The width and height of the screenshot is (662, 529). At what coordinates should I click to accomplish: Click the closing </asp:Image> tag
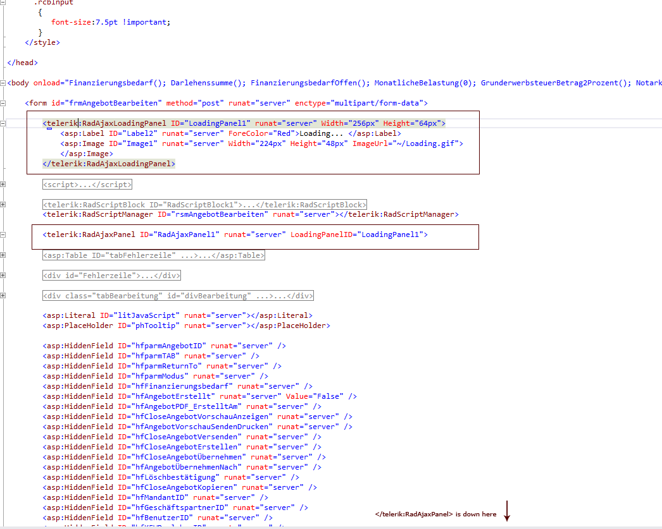pyautogui.click(x=87, y=154)
